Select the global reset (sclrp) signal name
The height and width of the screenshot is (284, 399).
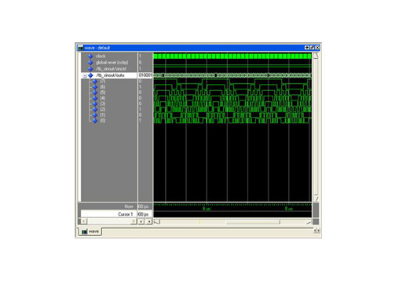tap(112, 63)
